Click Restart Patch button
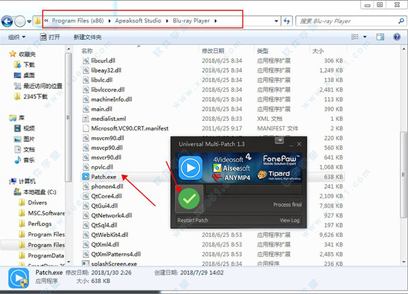 point(193,220)
